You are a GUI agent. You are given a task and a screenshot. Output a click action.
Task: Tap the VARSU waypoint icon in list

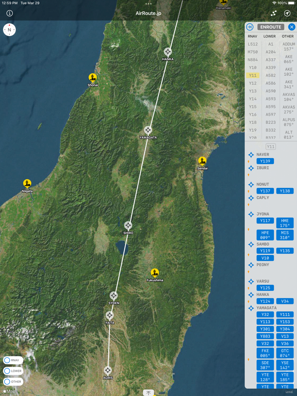point(251,282)
